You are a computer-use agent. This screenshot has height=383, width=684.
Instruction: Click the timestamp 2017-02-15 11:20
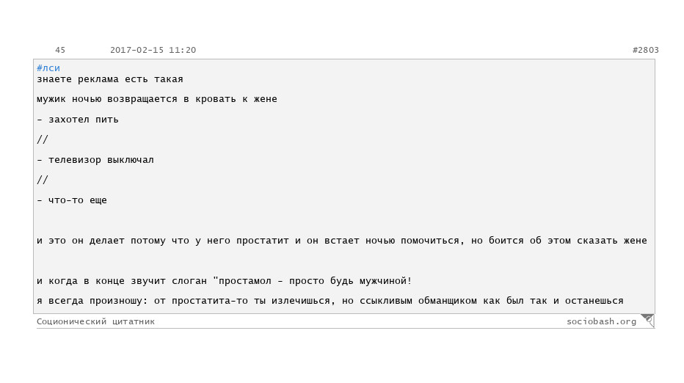pyautogui.click(x=153, y=50)
